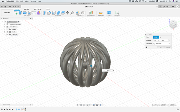Open the Edit menu
180x112 pixels.
point(22,1)
